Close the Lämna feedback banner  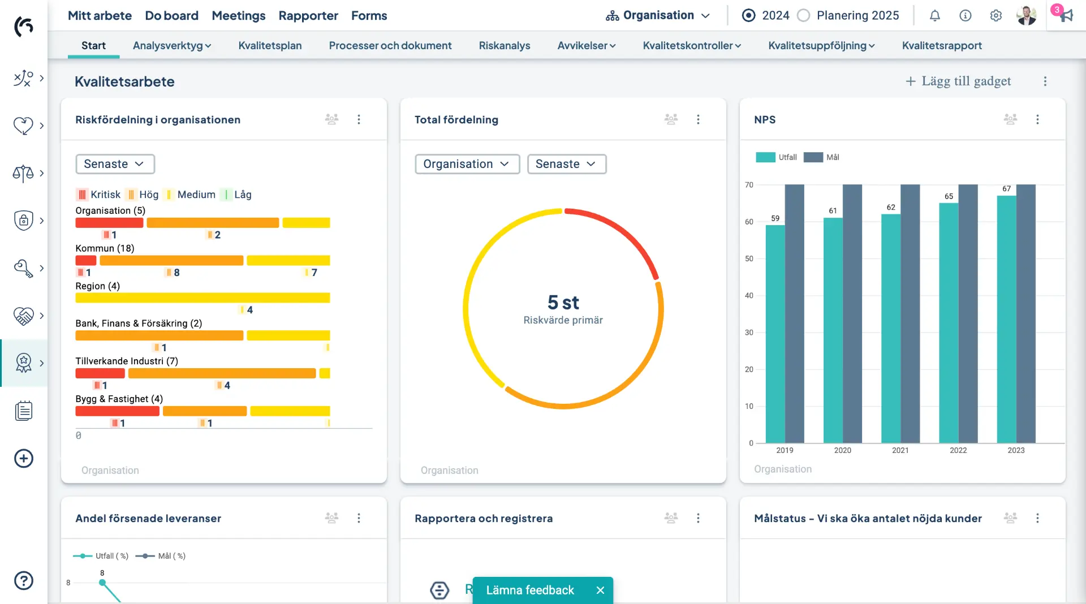click(x=600, y=590)
